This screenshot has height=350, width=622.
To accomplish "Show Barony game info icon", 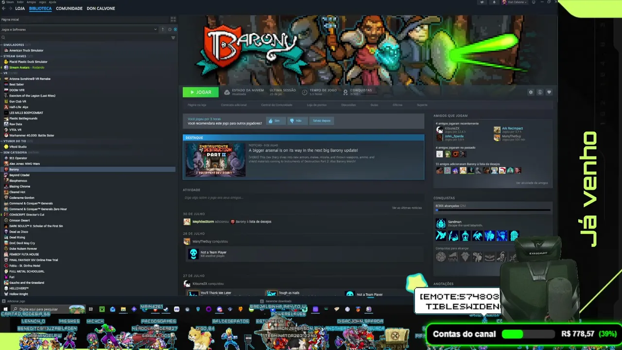I will coord(539,92).
